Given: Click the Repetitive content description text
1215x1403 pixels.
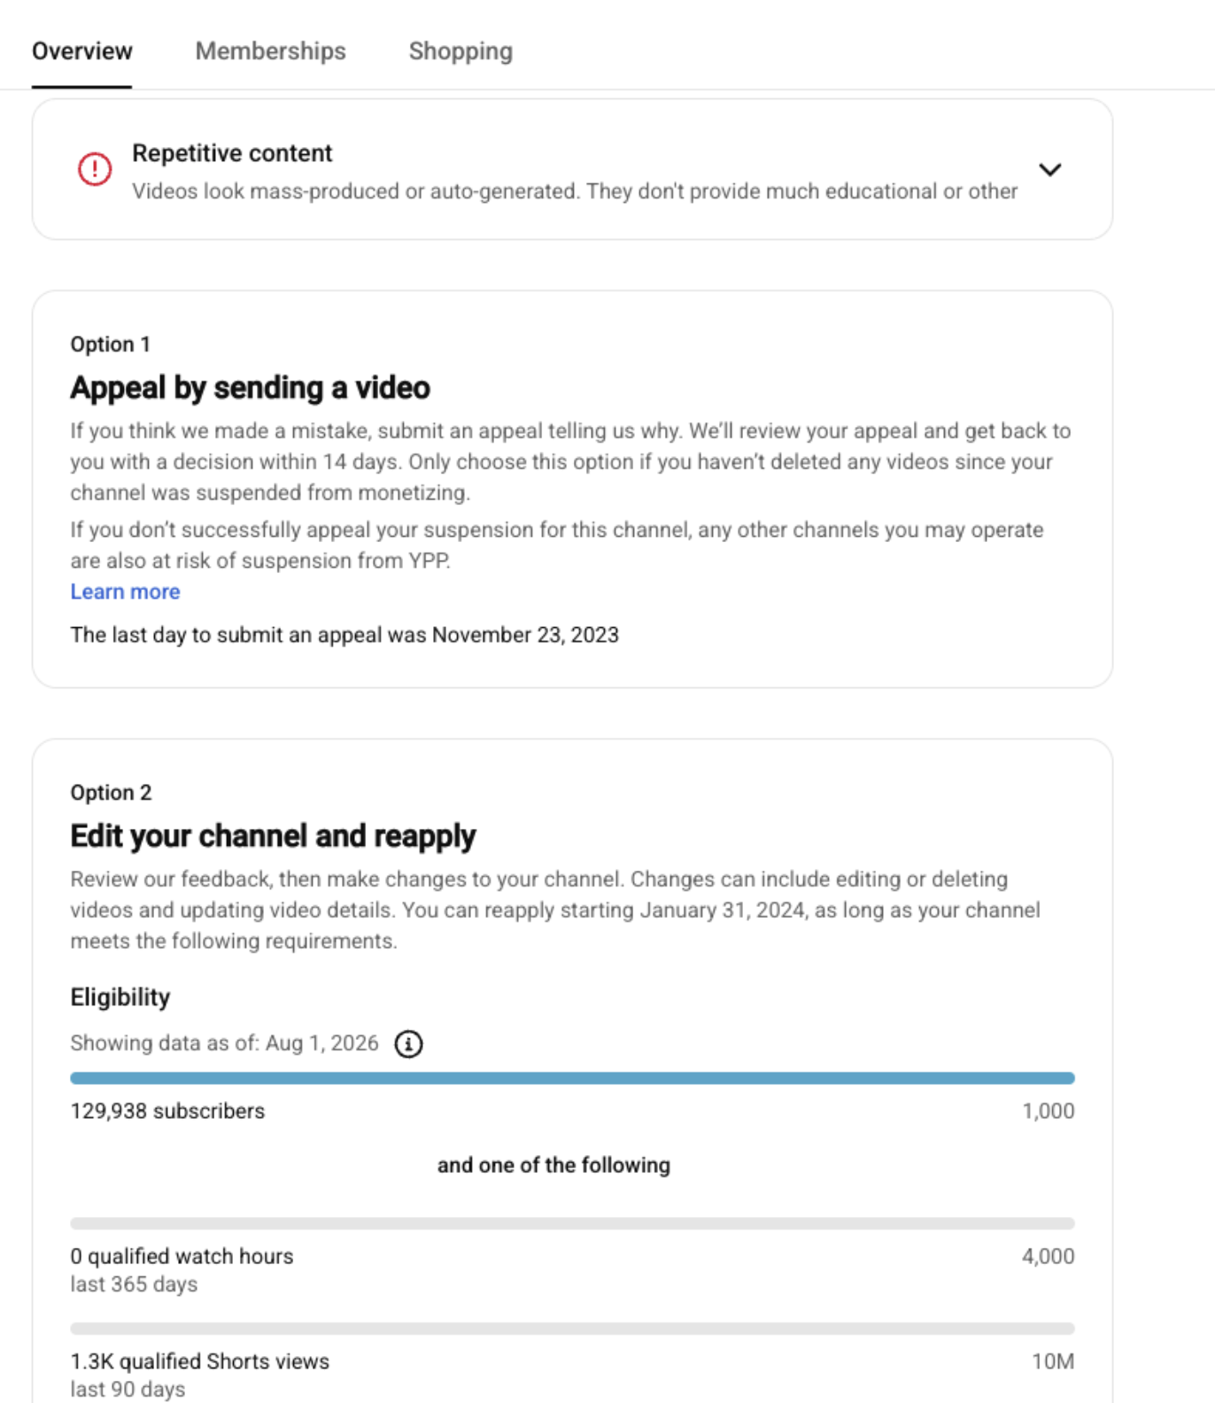Looking at the screenshot, I should point(575,191).
